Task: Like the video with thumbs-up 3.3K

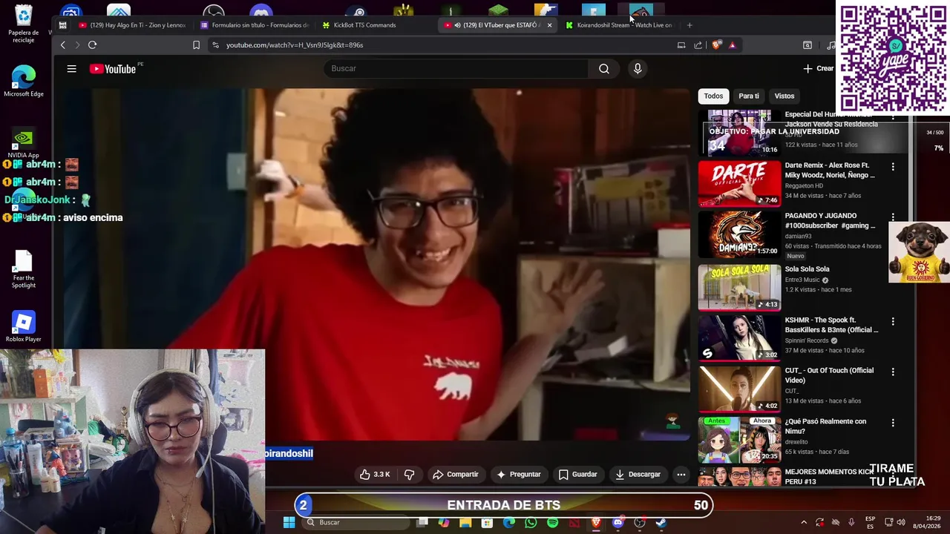Action: (x=375, y=475)
